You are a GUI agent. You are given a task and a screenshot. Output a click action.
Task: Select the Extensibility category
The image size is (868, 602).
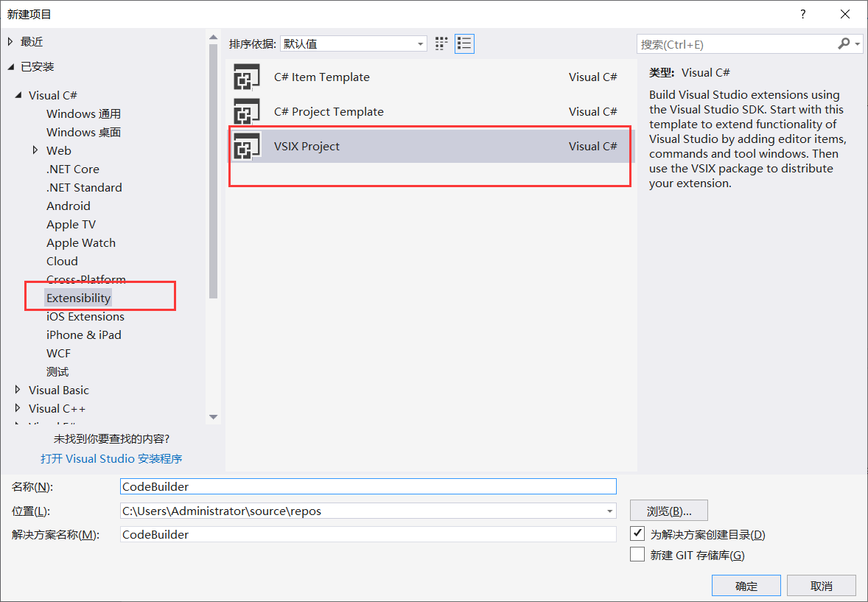[x=79, y=298]
